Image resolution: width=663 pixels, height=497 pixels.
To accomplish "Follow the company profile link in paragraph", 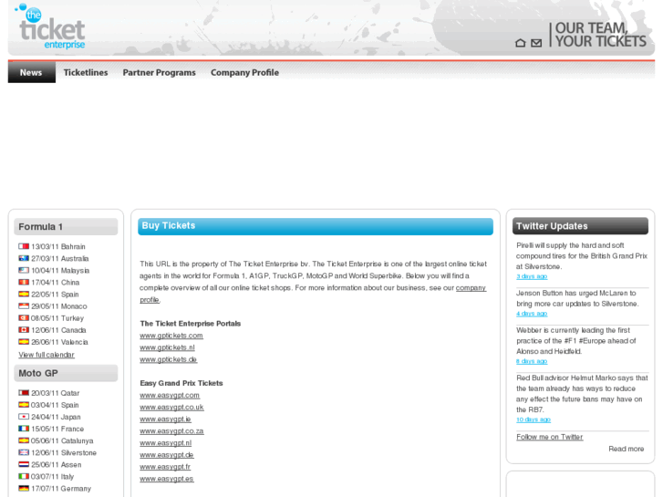I will tap(471, 287).
